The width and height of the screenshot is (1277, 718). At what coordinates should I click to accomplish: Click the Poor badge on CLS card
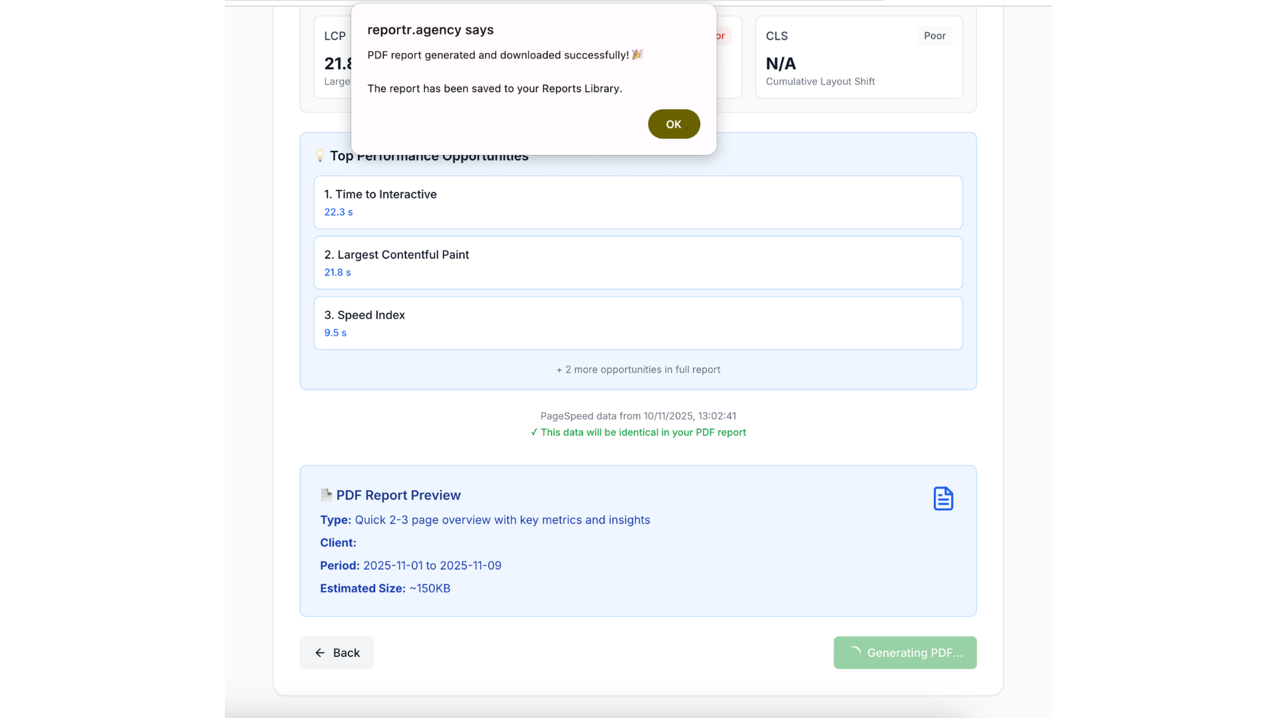pos(934,36)
